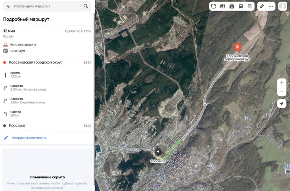Select the 'направо Нагорная улица' step
The image size is (290, 191).
[x=28, y=87]
